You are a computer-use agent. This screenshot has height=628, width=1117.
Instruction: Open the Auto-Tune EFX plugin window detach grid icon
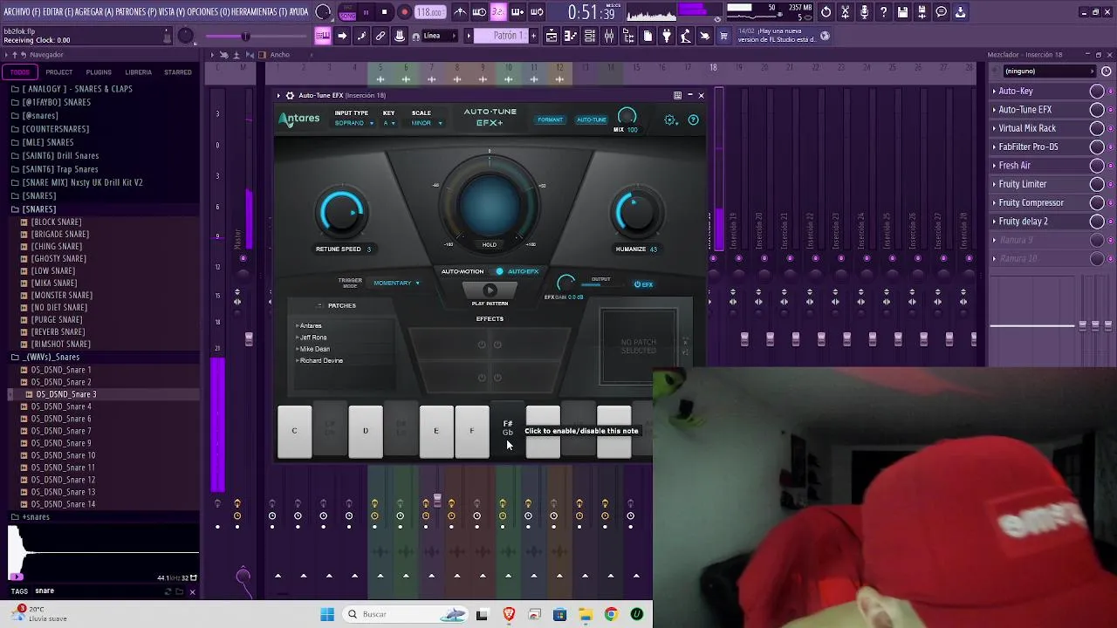[677, 95]
